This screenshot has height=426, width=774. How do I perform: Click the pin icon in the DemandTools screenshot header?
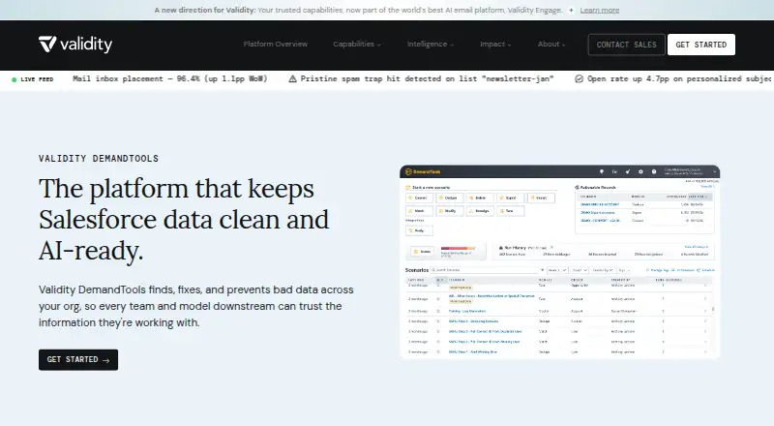click(602, 171)
